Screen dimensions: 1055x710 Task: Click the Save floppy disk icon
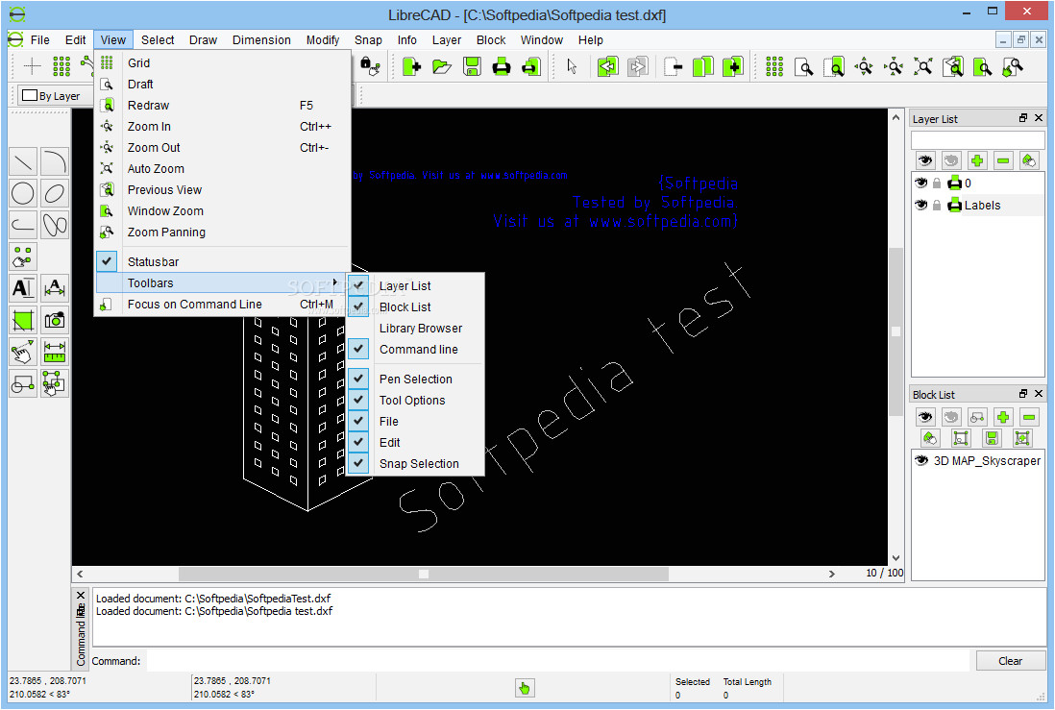pyautogui.click(x=472, y=66)
